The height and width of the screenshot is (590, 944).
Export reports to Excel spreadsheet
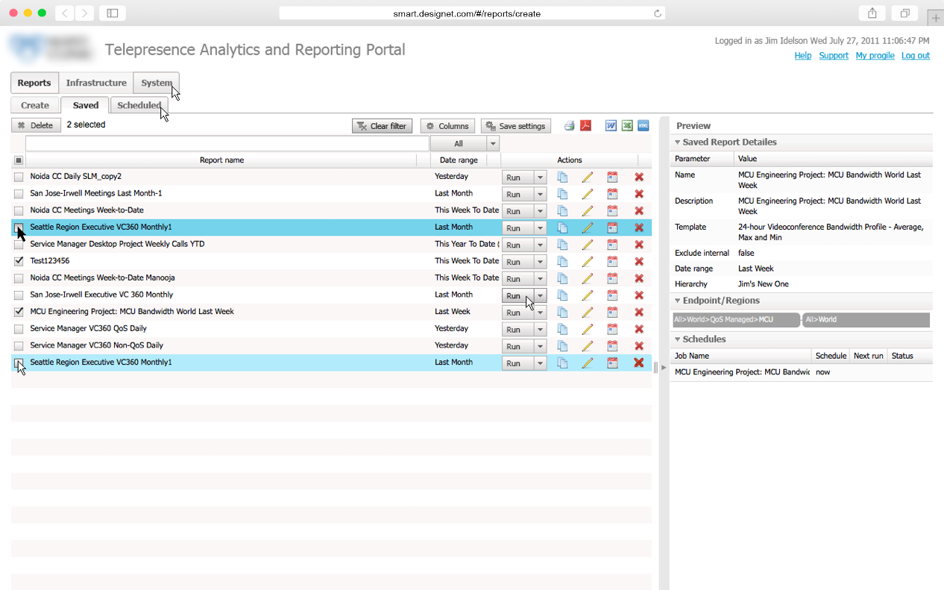(x=627, y=126)
